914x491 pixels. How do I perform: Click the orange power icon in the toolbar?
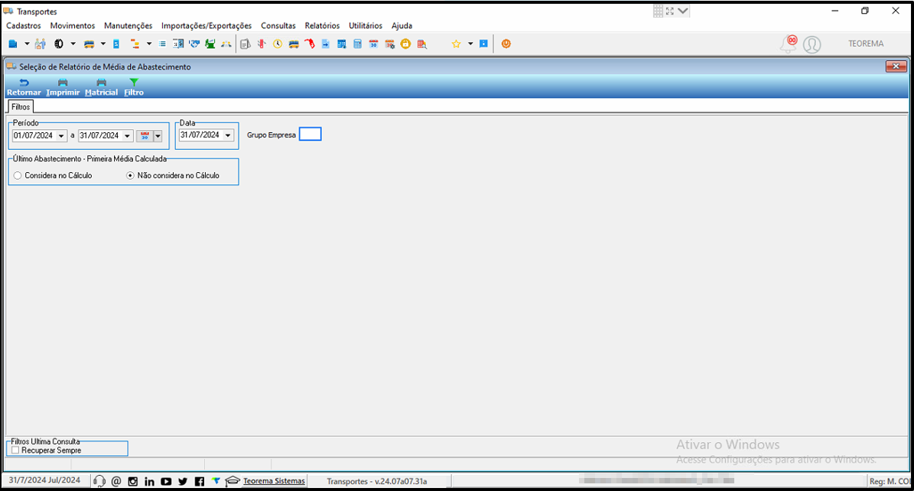506,44
